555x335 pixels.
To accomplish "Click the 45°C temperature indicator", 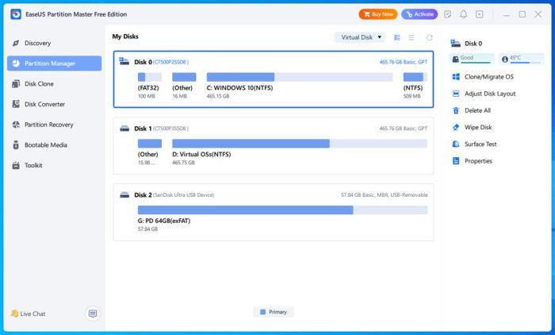I will click(521, 59).
